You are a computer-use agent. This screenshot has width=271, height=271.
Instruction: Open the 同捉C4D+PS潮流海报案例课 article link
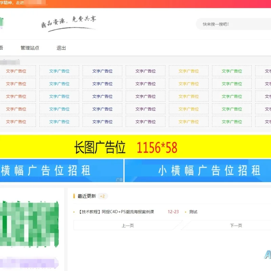pos(117,212)
